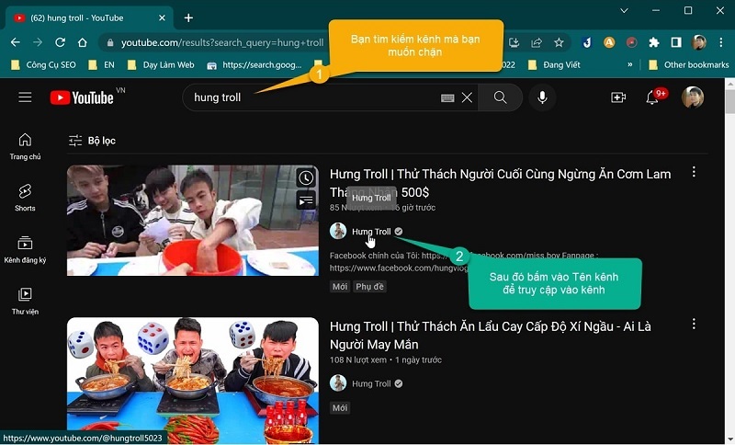Go back in browser
The width and height of the screenshot is (735, 445).
[x=15, y=42]
